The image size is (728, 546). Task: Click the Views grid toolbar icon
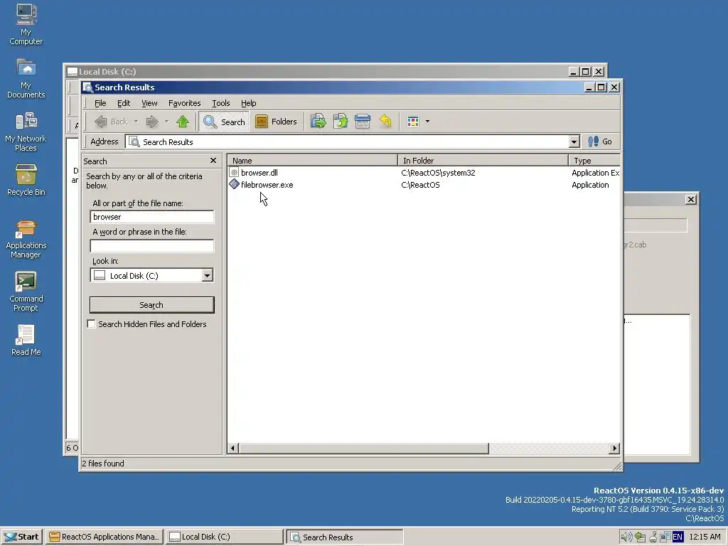(x=413, y=122)
